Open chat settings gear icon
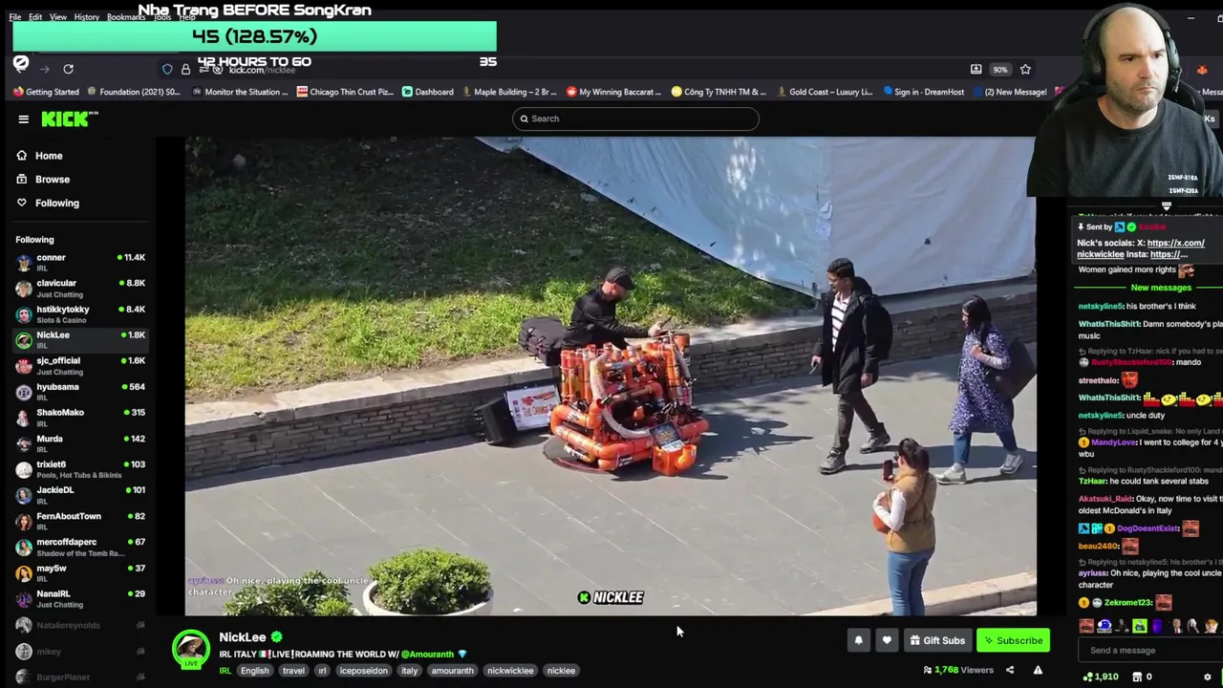This screenshot has height=688, width=1223. click(x=1207, y=677)
